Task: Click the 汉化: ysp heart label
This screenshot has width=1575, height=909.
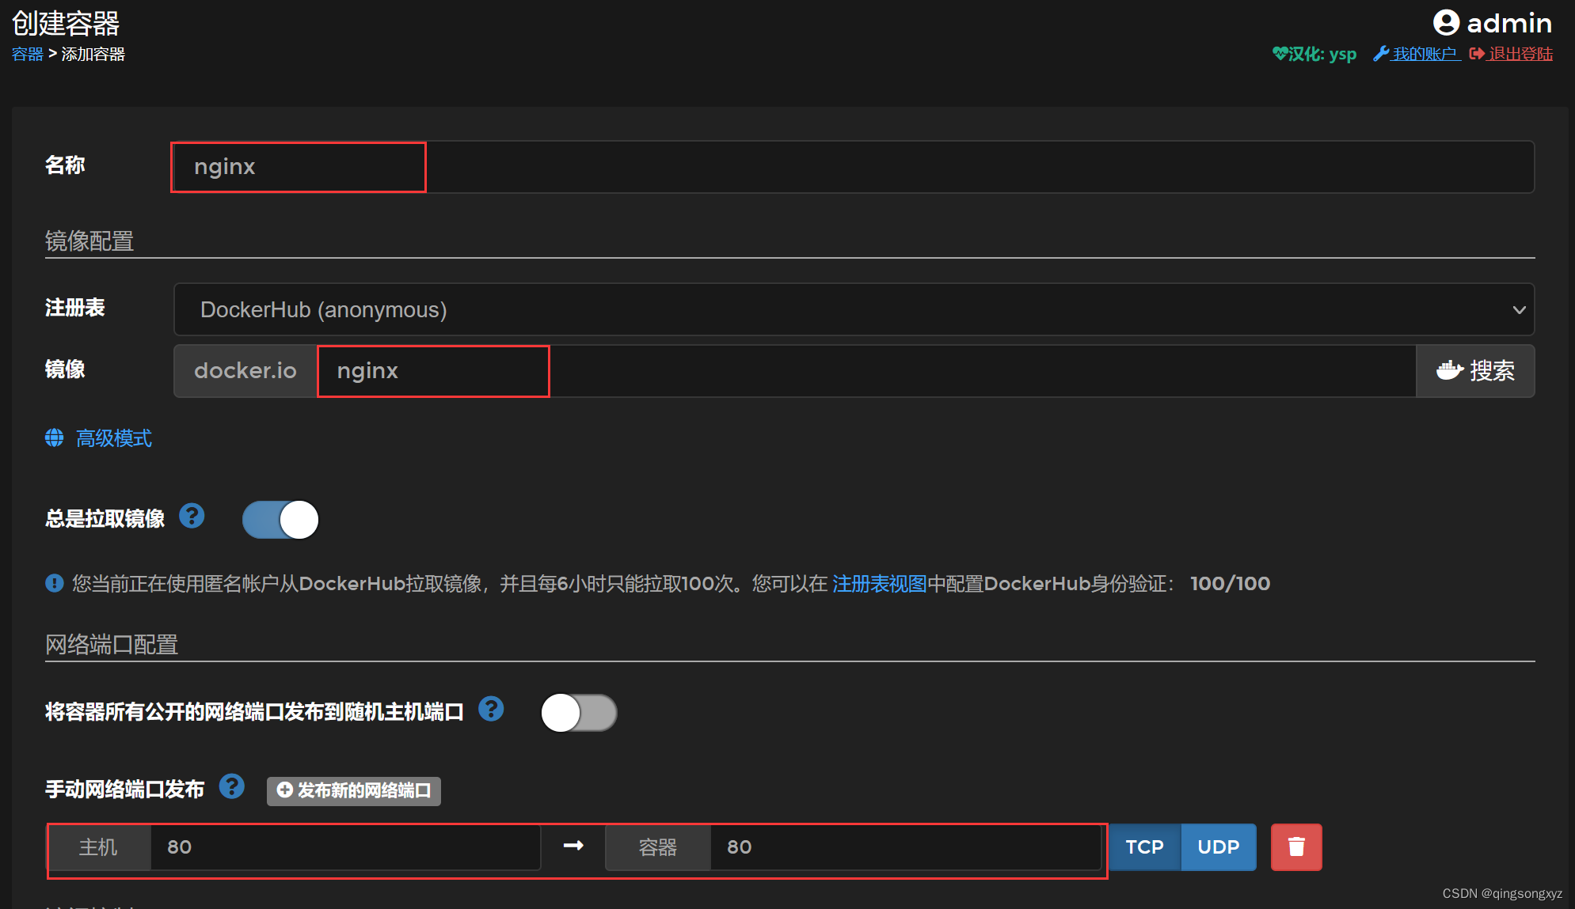Action: click(x=1314, y=54)
